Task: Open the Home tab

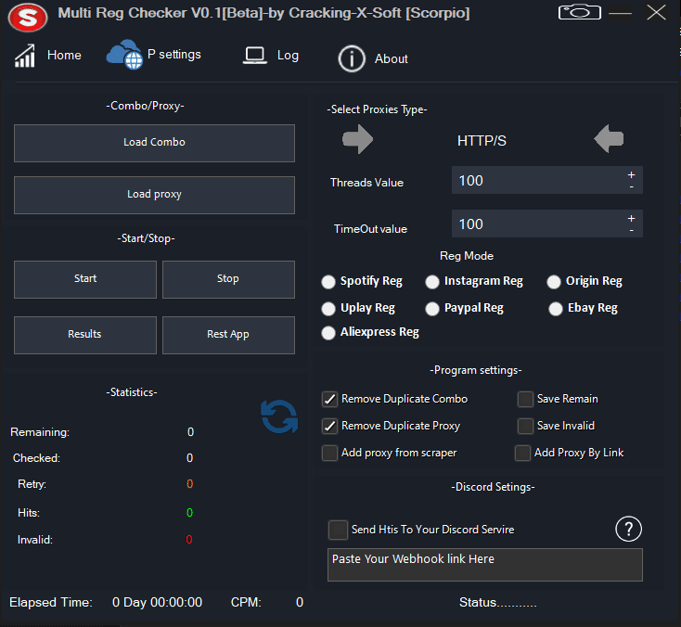Action: tap(64, 55)
